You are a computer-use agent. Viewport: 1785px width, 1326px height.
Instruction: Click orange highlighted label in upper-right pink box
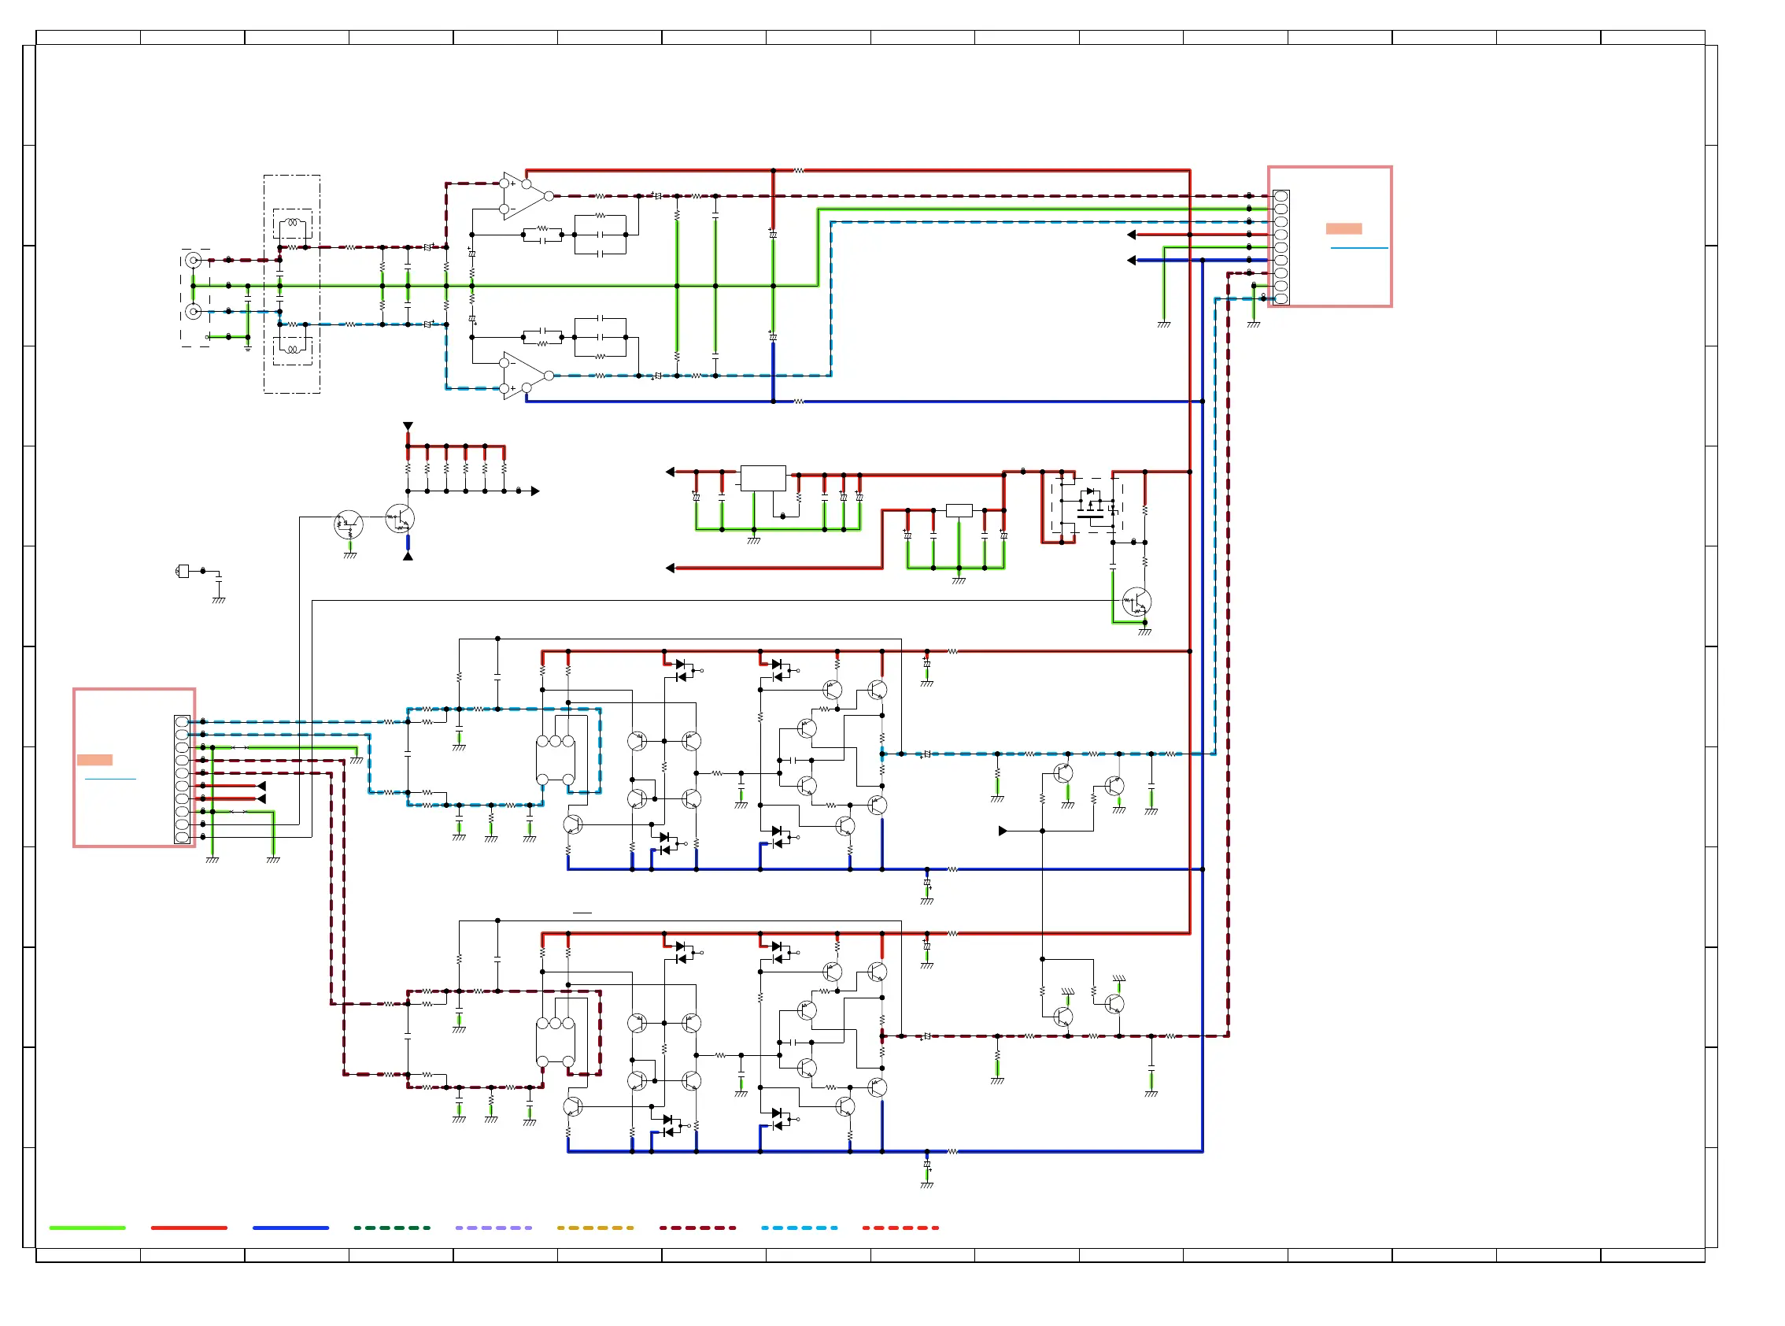coord(1343,229)
